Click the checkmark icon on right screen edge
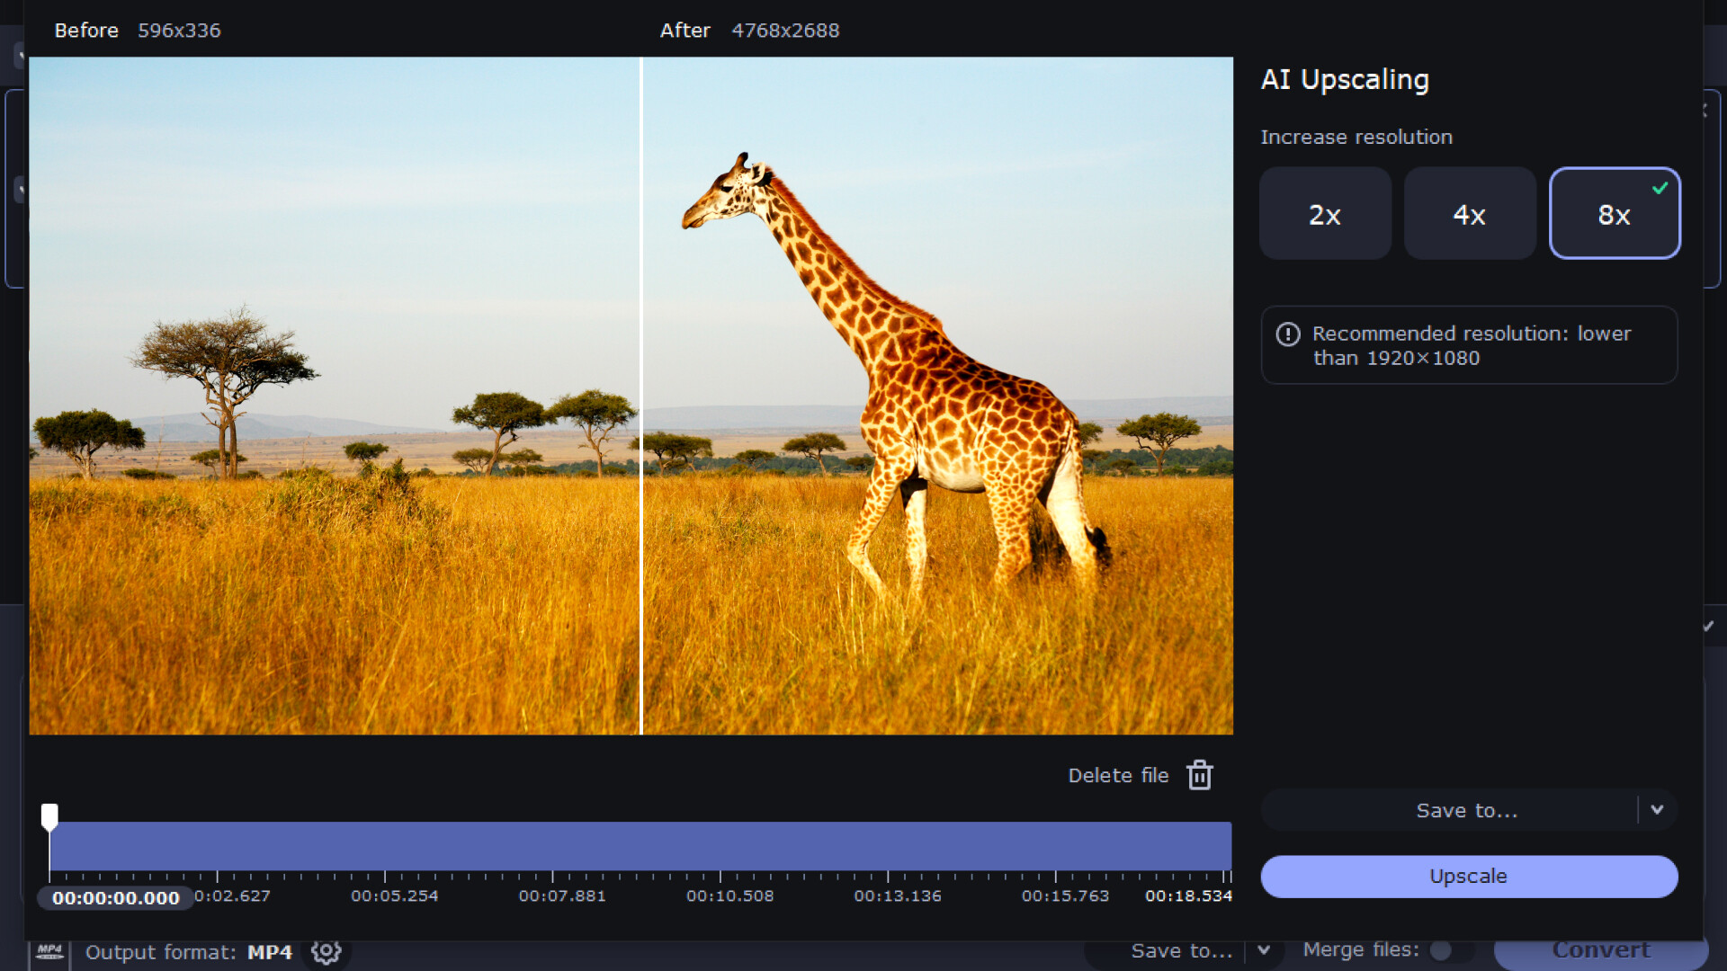 pos(1708,626)
